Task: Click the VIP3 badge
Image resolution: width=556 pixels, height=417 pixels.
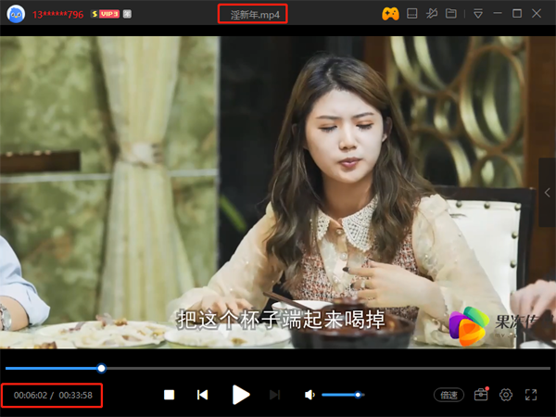Action: point(105,14)
